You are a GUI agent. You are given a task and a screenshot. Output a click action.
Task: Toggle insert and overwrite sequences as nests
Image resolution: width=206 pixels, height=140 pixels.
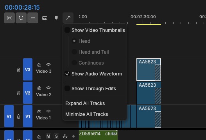click(x=9, y=18)
